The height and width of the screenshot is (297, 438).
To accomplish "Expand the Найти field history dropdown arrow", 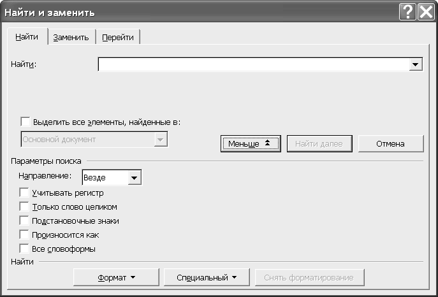I will tap(416, 64).
